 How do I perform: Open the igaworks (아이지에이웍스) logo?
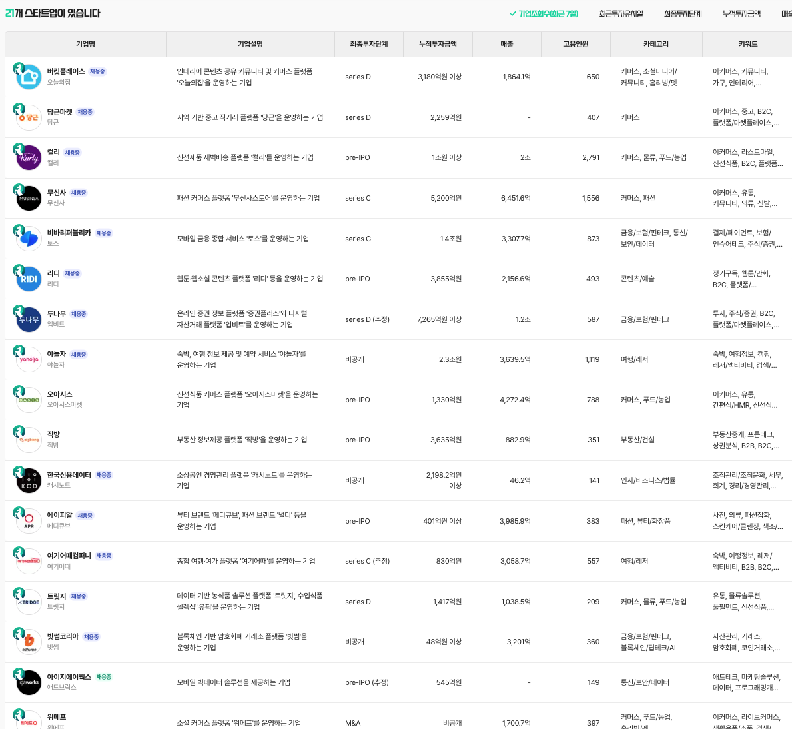tap(29, 682)
